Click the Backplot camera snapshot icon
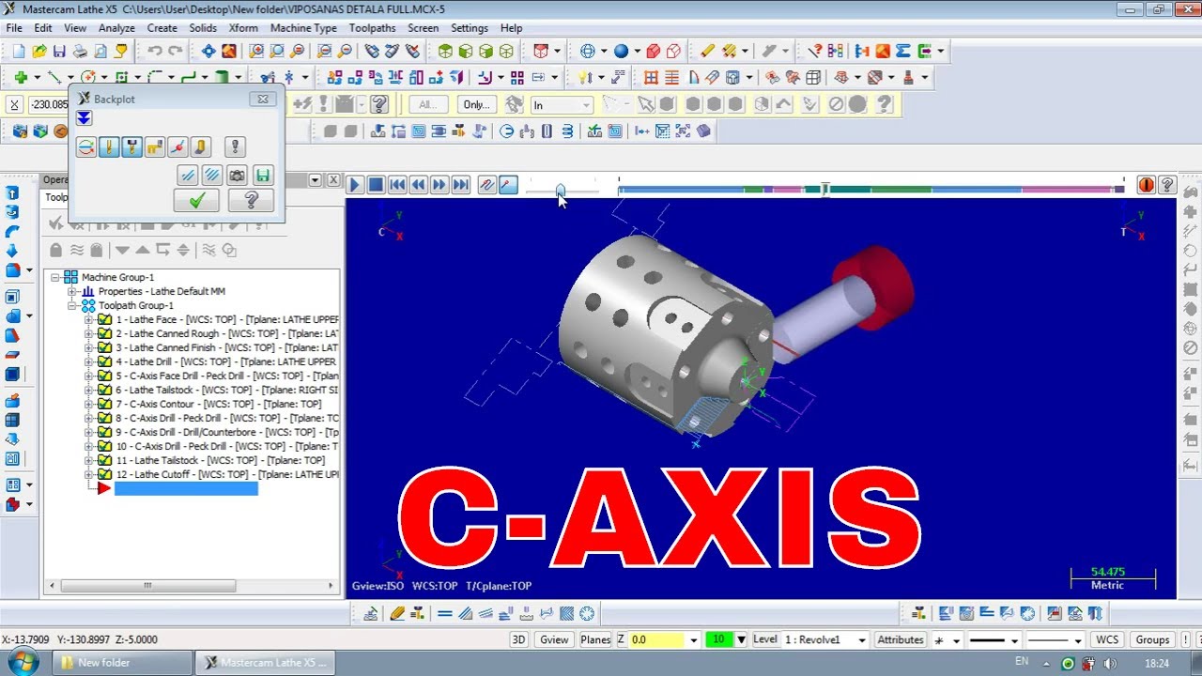The image size is (1202, 676). click(237, 175)
